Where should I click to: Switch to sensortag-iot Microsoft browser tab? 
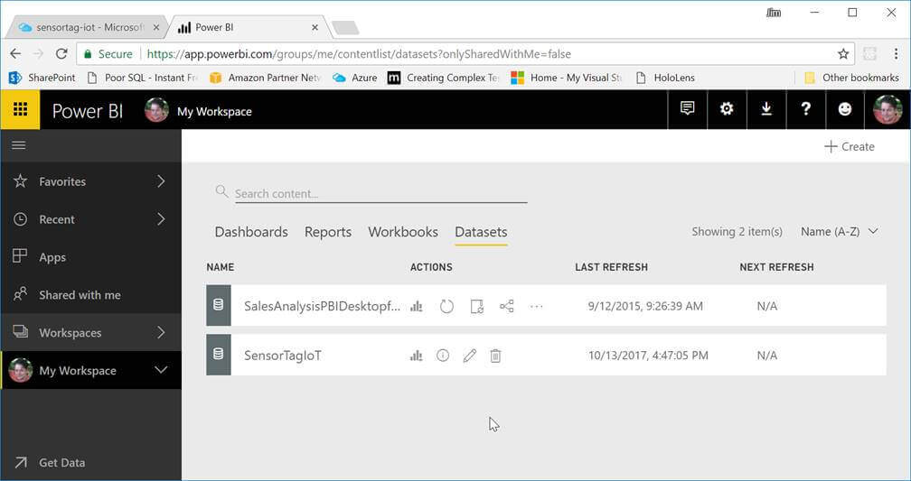click(x=87, y=27)
